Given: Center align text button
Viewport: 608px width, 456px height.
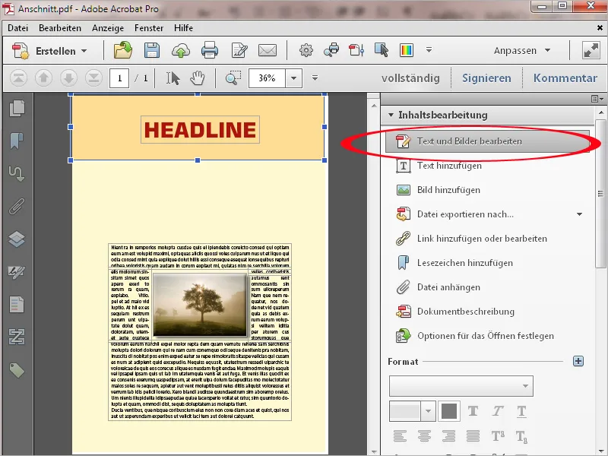Looking at the screenshot, I should [x=424, y=435].
